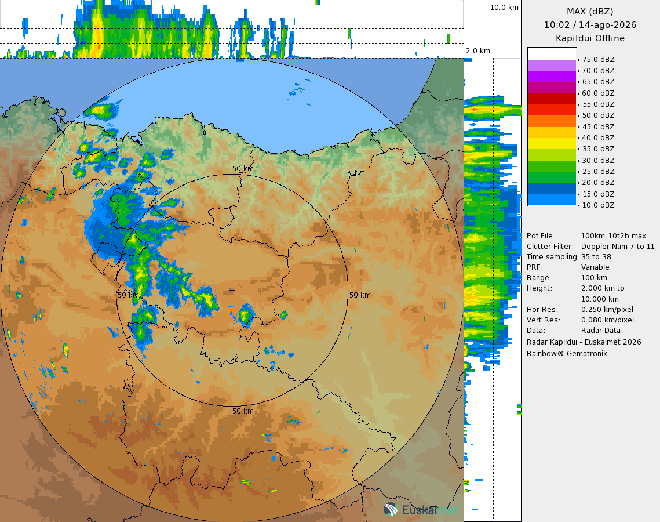Viewport: 660px width, 522px height.
Task: Click the 35.0 dBZ yellow swatch
Action: 552,144
